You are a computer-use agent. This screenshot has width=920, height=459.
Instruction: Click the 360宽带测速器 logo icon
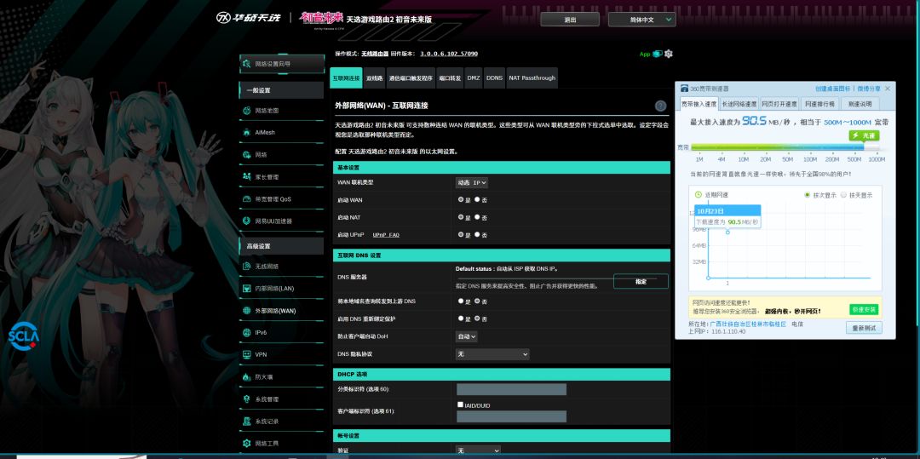click(684, 89)
